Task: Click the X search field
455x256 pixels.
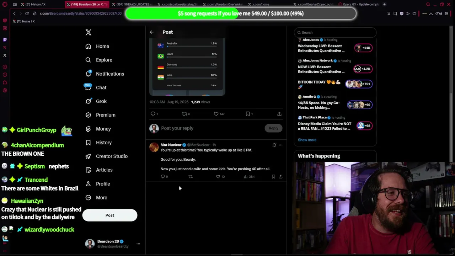Action: (x=335, y=32)
